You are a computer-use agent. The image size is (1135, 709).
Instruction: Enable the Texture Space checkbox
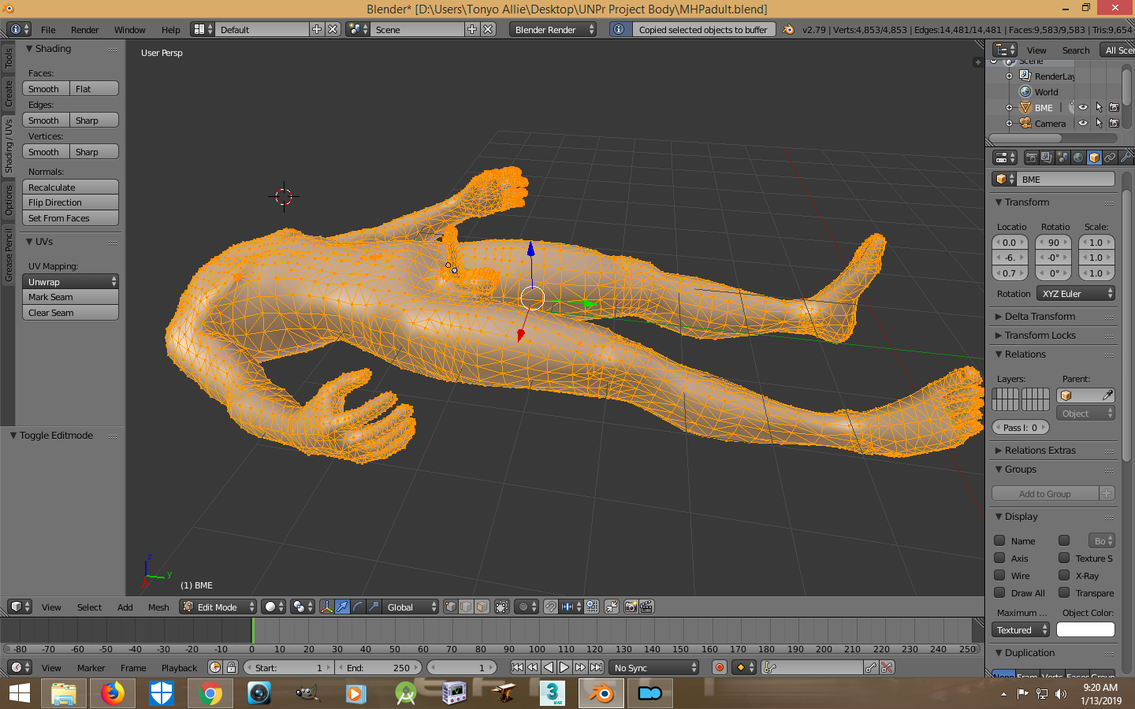(1064, 558)
